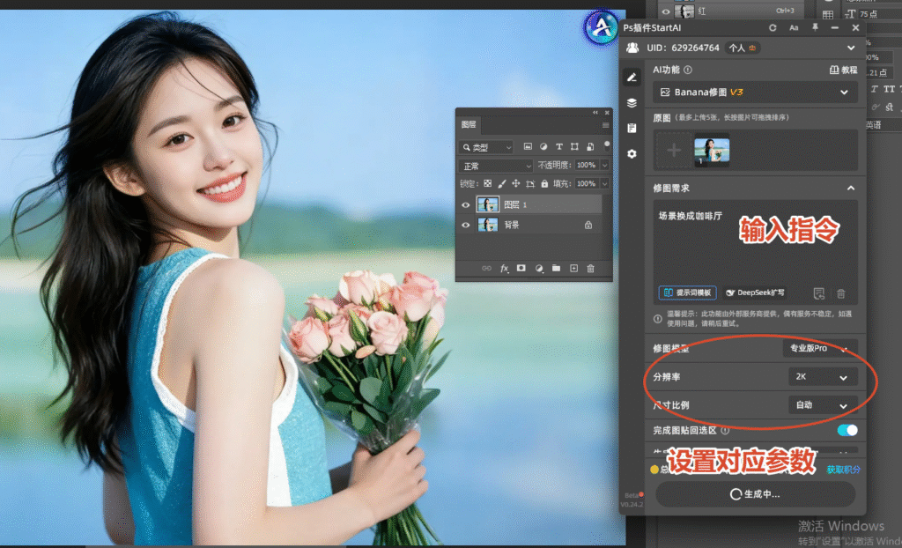This screenshot has width=902, height=548.
Task: Click the add image plus box
Action: [674, 151]
